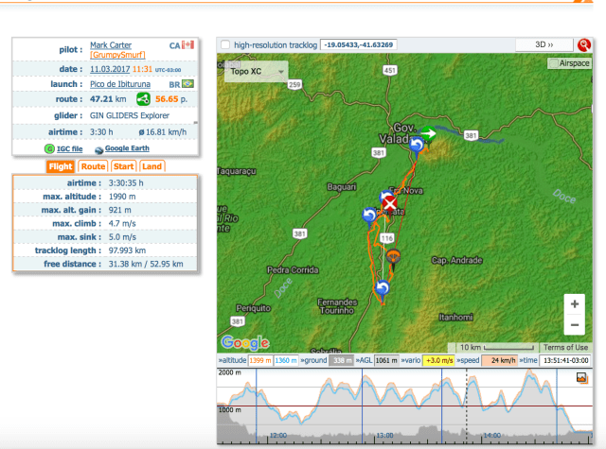Click the Canada flag icon
This screenshot has width=606, height=449.
point(187,44)
